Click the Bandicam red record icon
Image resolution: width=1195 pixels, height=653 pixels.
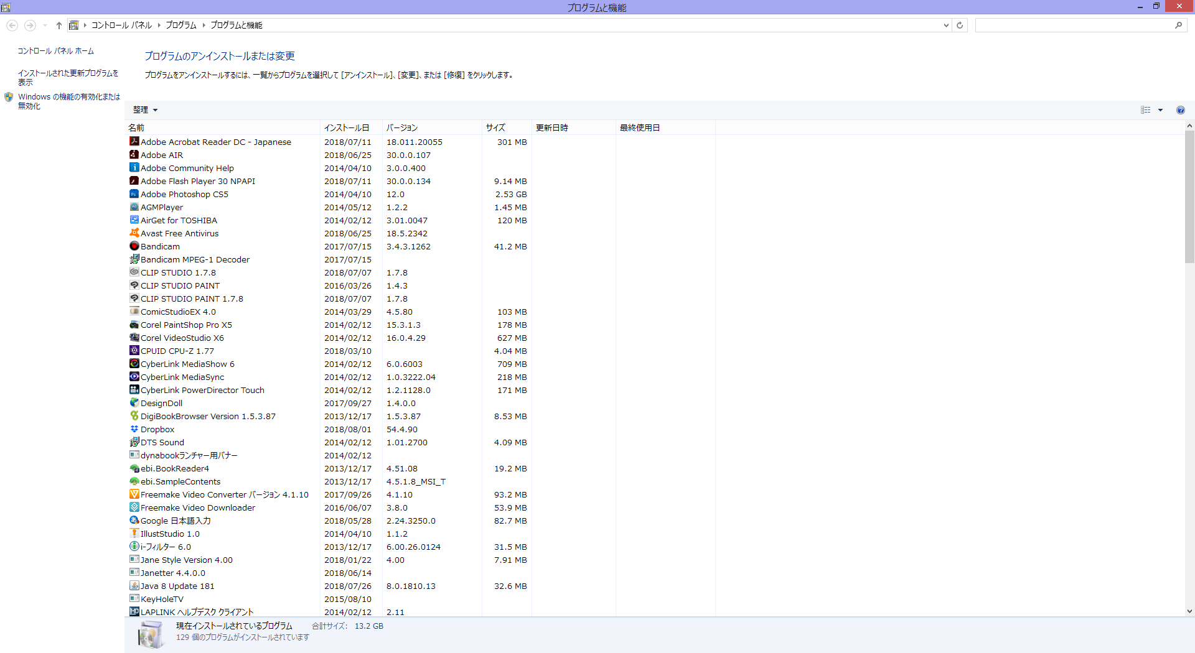[134, 246]
